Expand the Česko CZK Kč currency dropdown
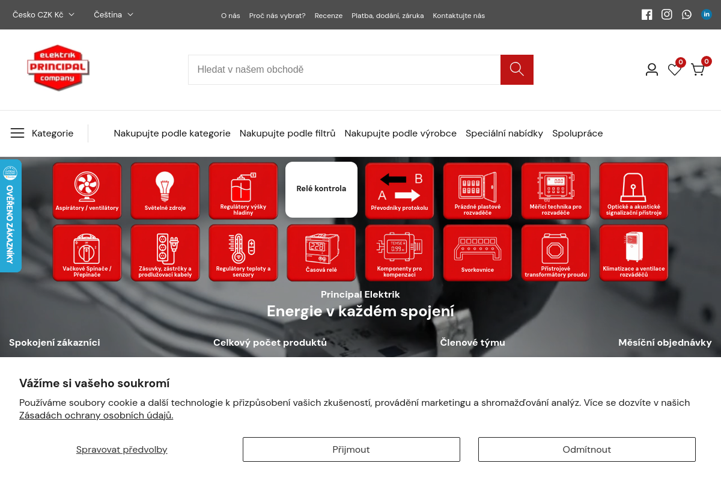721x481 pixels. click(x=43, y=14)
